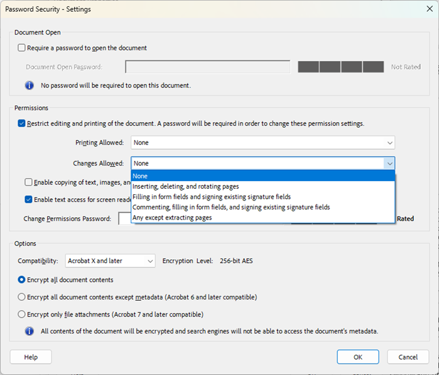Image resolution: width=439 pixels, height=375 pixels.
Task: Click the info icon in Document Open section
Action: [29, 85]
